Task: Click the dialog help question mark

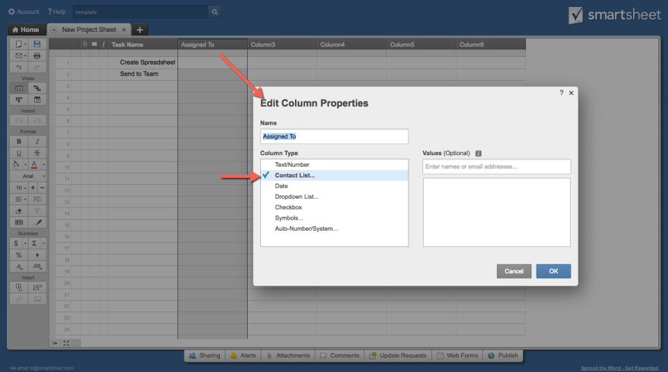Action: (x=562, y=92)
